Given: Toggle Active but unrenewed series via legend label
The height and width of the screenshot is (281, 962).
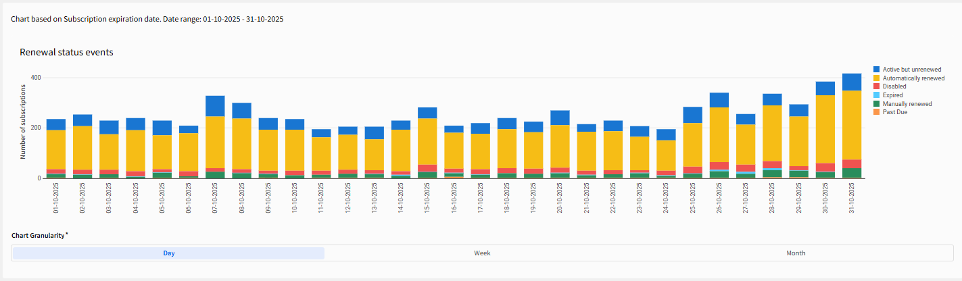Looking at the screenshot, I should pos(911,70).
